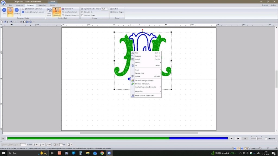Open the Dikisler ribbon tab
The height and width of the screenshot is (156, 278).
point(52,5)
